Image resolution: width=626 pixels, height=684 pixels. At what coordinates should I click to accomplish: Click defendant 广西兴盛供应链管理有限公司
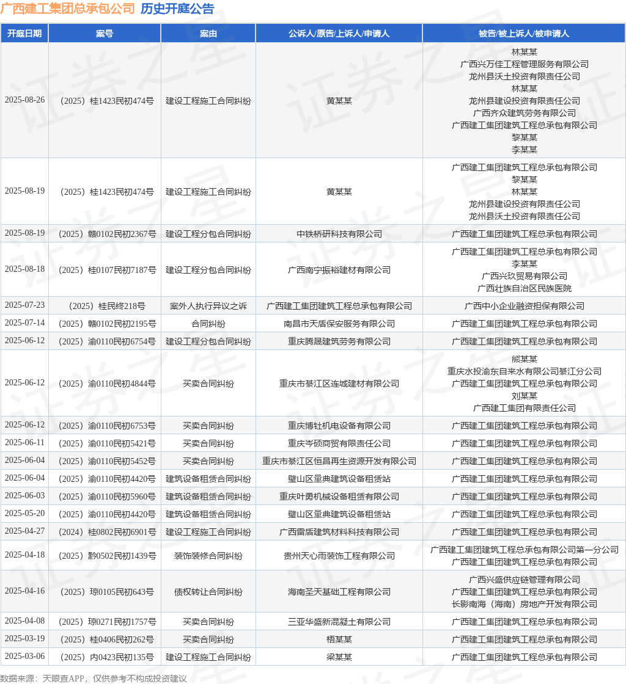[525, 580]
